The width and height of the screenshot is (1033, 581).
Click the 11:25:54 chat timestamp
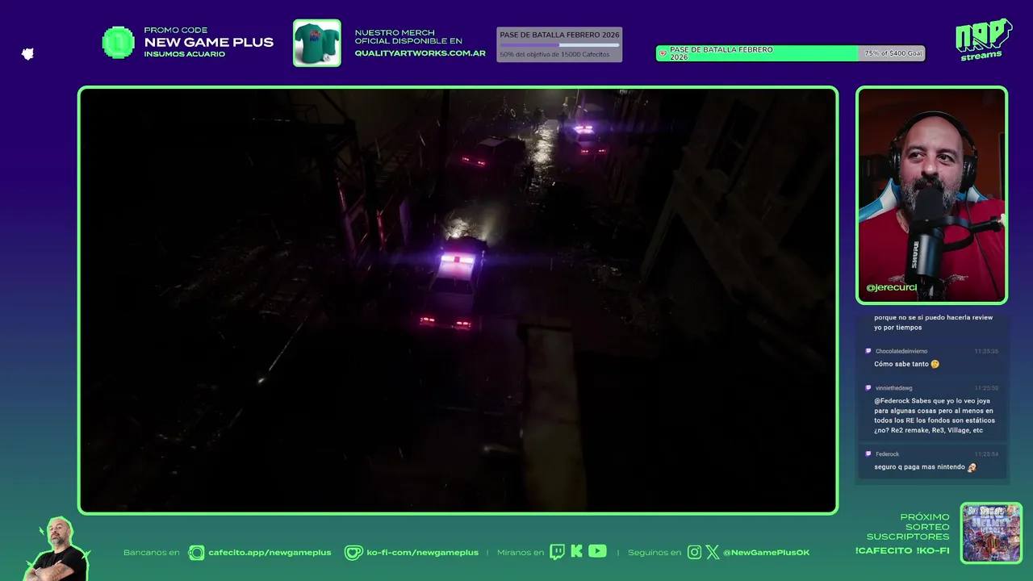pos(986,454)
